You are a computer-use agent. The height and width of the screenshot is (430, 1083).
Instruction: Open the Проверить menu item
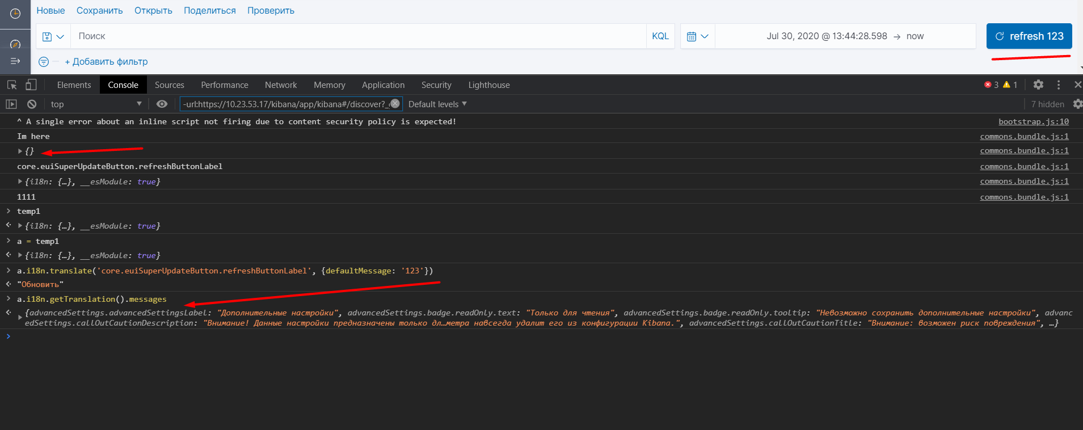[271, 10]
